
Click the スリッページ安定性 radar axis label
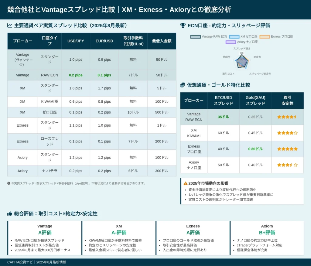[260, 74]
